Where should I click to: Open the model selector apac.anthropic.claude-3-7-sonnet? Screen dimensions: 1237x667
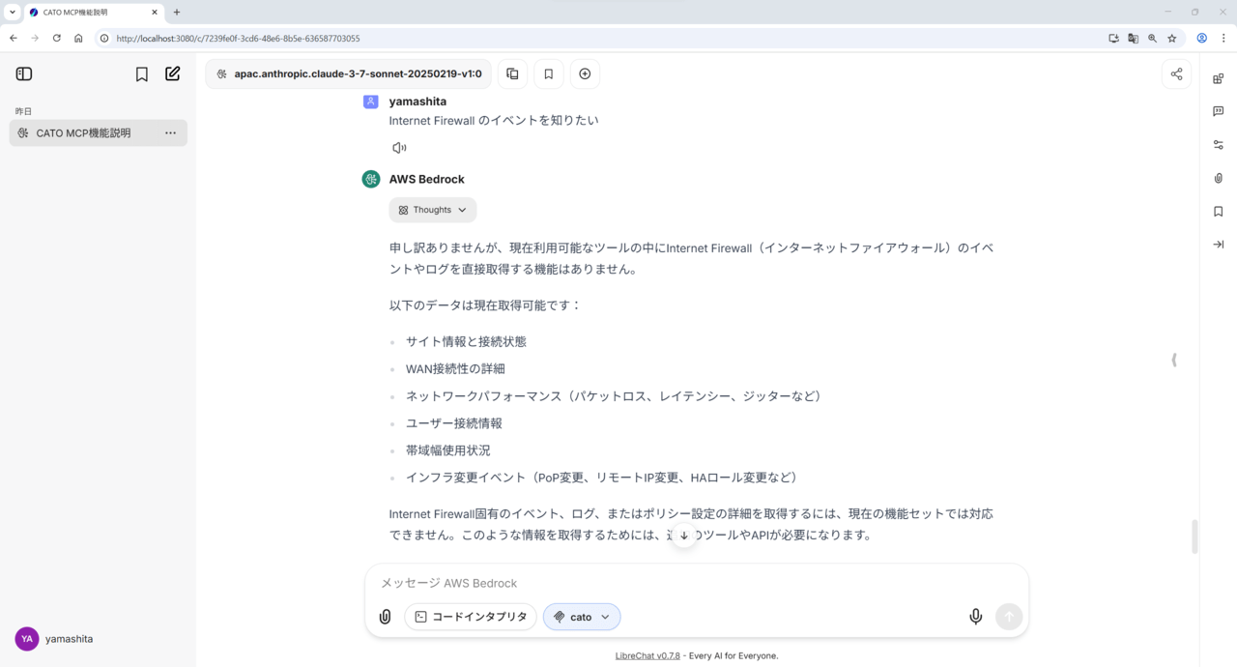click(349, 74)
